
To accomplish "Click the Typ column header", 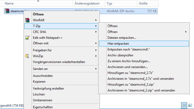I will pyautogui.click(x=110, y=3).
